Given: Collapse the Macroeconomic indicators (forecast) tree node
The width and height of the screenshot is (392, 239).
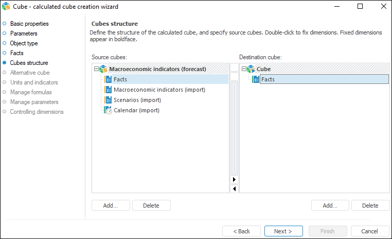Looking at the screenshot, I should (x=96, y=69).
